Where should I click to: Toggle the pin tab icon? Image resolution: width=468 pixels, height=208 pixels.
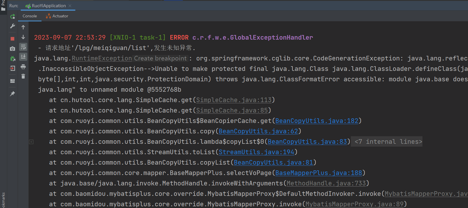(x=12, y=94)
